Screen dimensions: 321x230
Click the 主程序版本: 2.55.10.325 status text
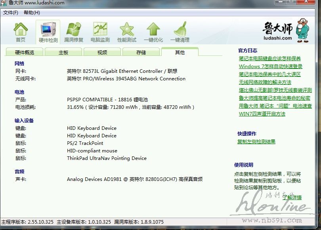click(x=27, y=222)
